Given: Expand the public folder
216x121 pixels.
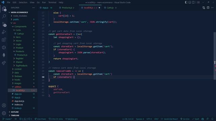Looking at the screenshot, I should tap(22, 19).
